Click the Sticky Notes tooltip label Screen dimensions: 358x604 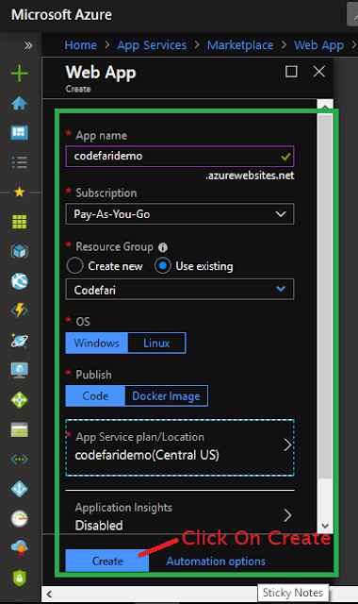[293, 593]
